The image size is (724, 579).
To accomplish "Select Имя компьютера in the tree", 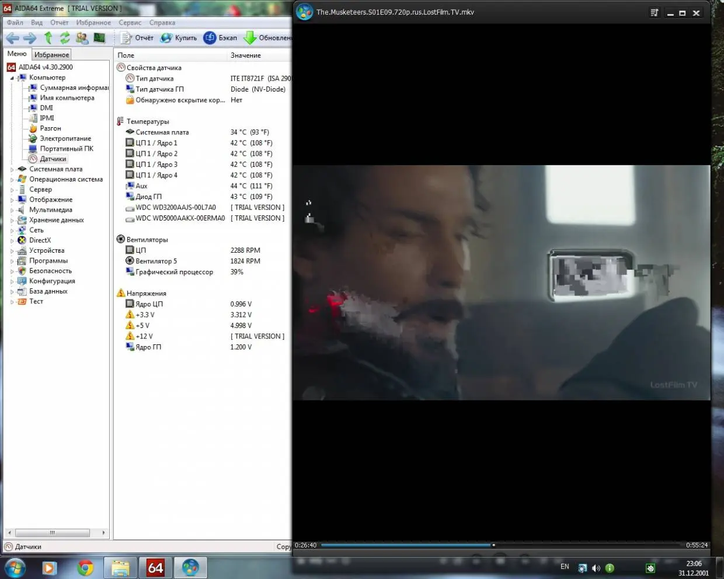I will pyautogui.click(x=67, y=98).
